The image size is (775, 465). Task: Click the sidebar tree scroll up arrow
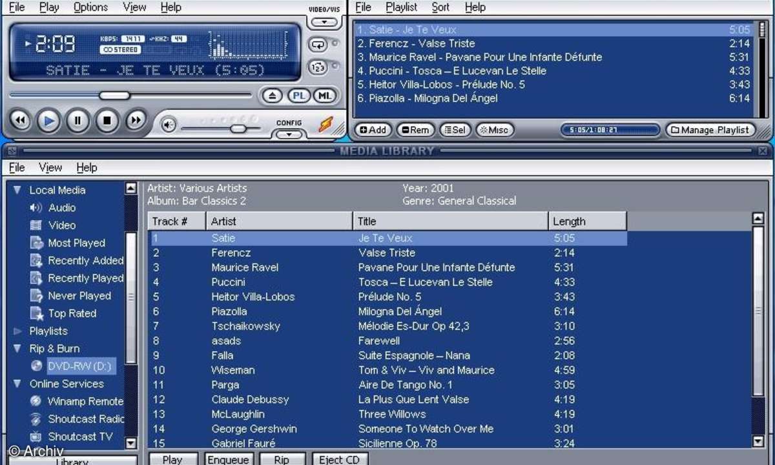tap(131, 188)
